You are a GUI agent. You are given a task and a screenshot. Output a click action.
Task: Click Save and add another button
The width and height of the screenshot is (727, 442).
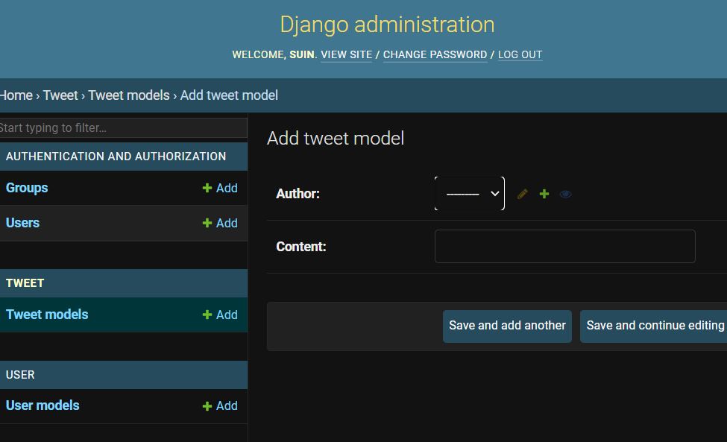click(x=507, y=326)
